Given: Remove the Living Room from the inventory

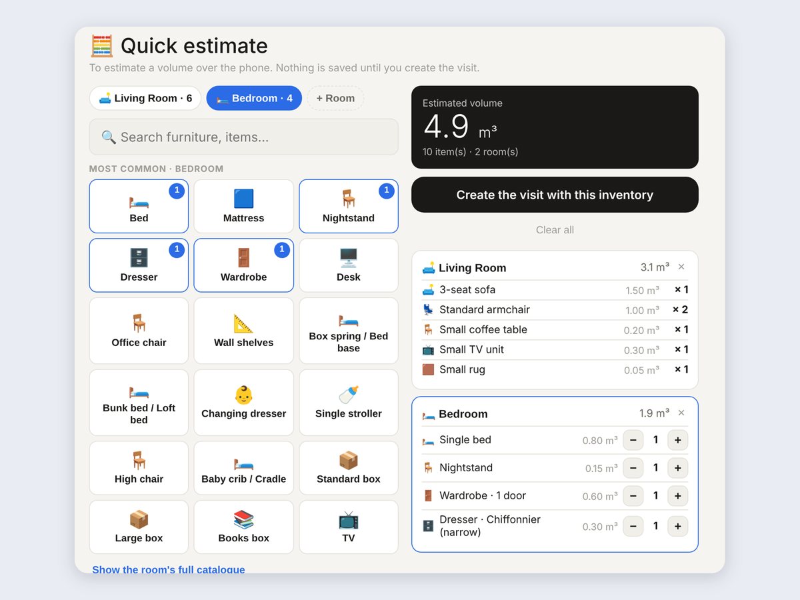Looking at the screenshot, I should tap(681, 267).
